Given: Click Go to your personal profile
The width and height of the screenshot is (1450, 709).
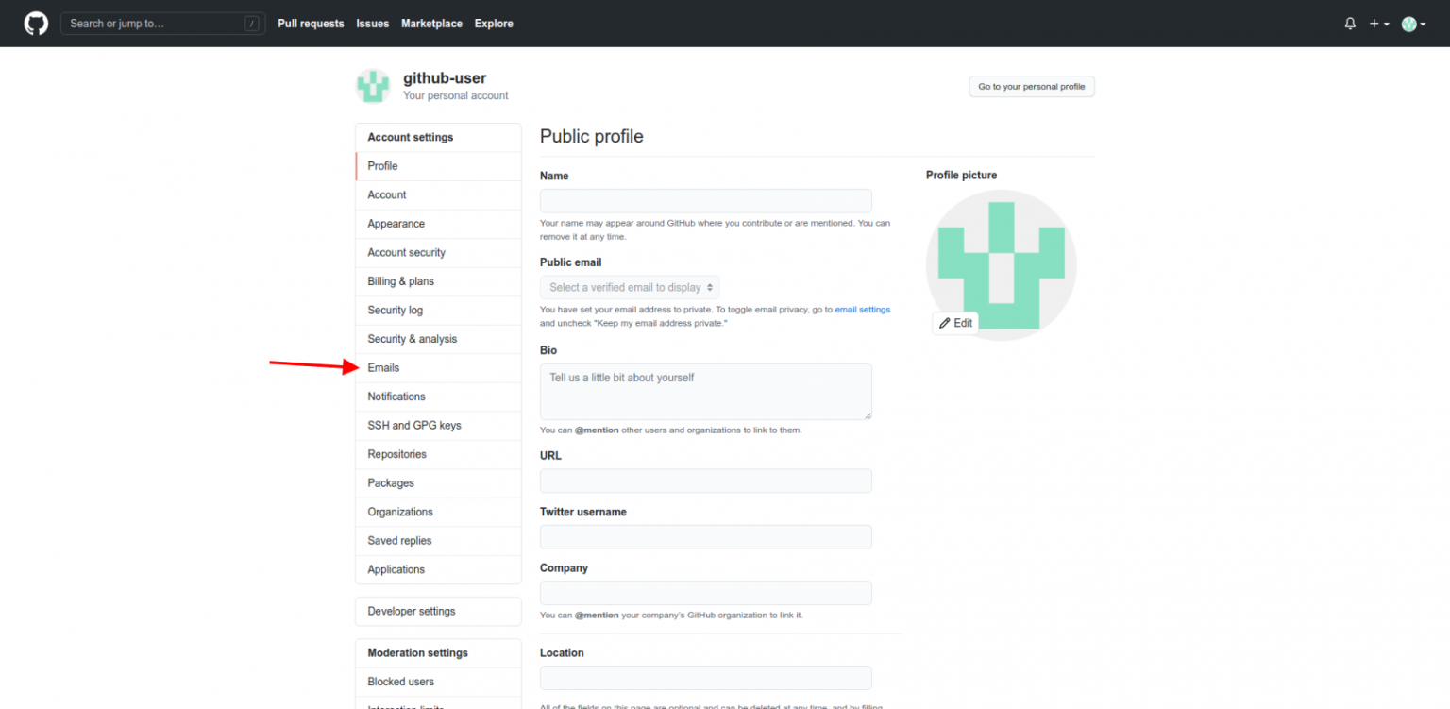Looking at the screenshot, I should tap(1031, 86).
